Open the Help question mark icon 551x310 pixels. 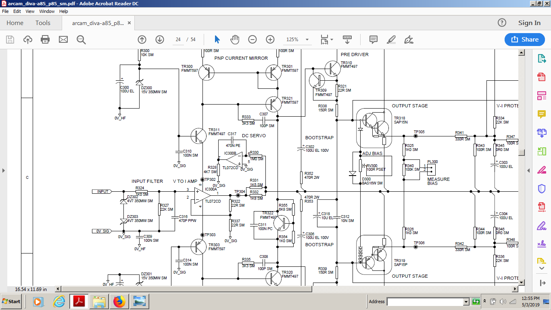502,23
